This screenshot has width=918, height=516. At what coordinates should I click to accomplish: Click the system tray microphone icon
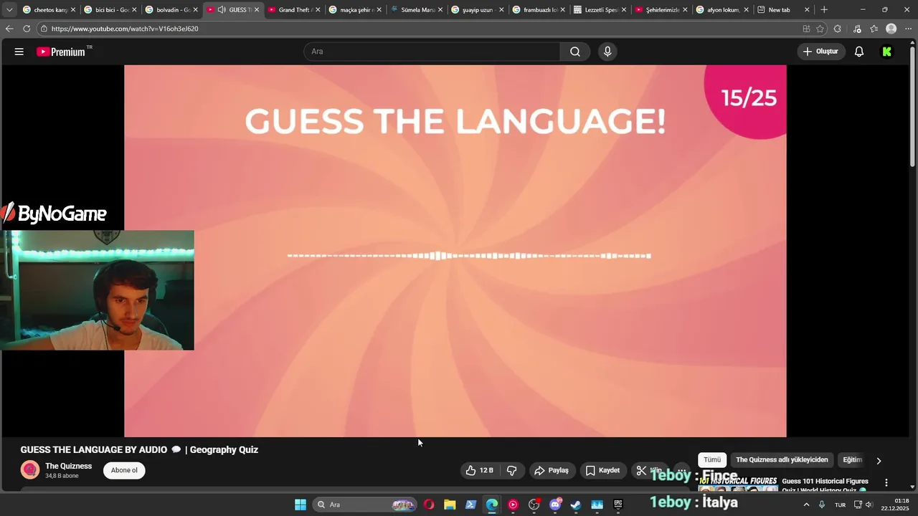point(822,505)
